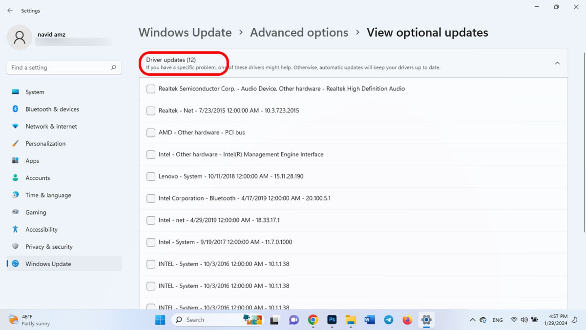Click in the Find a setting box
586x330 pixels.
tap(64, 67)
